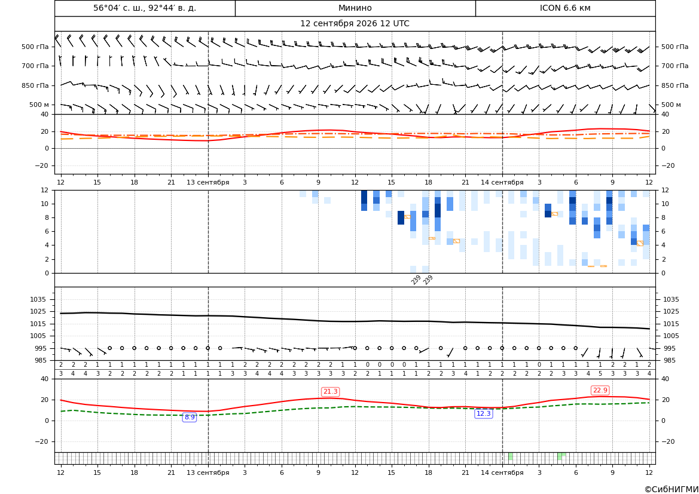Click the blue 12.3 minimum temperature label
Image resolution: width=699 pixels, height=494 pixels.
tap(483, 413)
